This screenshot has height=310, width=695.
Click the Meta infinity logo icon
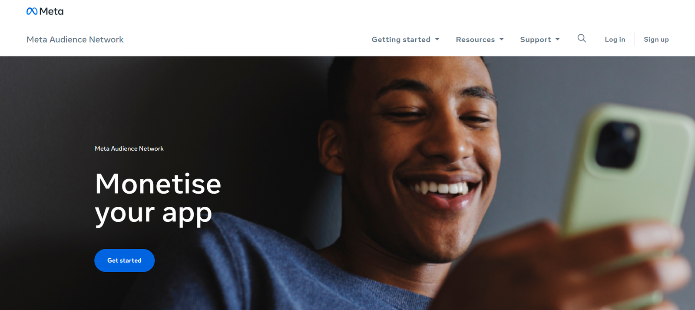coord(32,11)
